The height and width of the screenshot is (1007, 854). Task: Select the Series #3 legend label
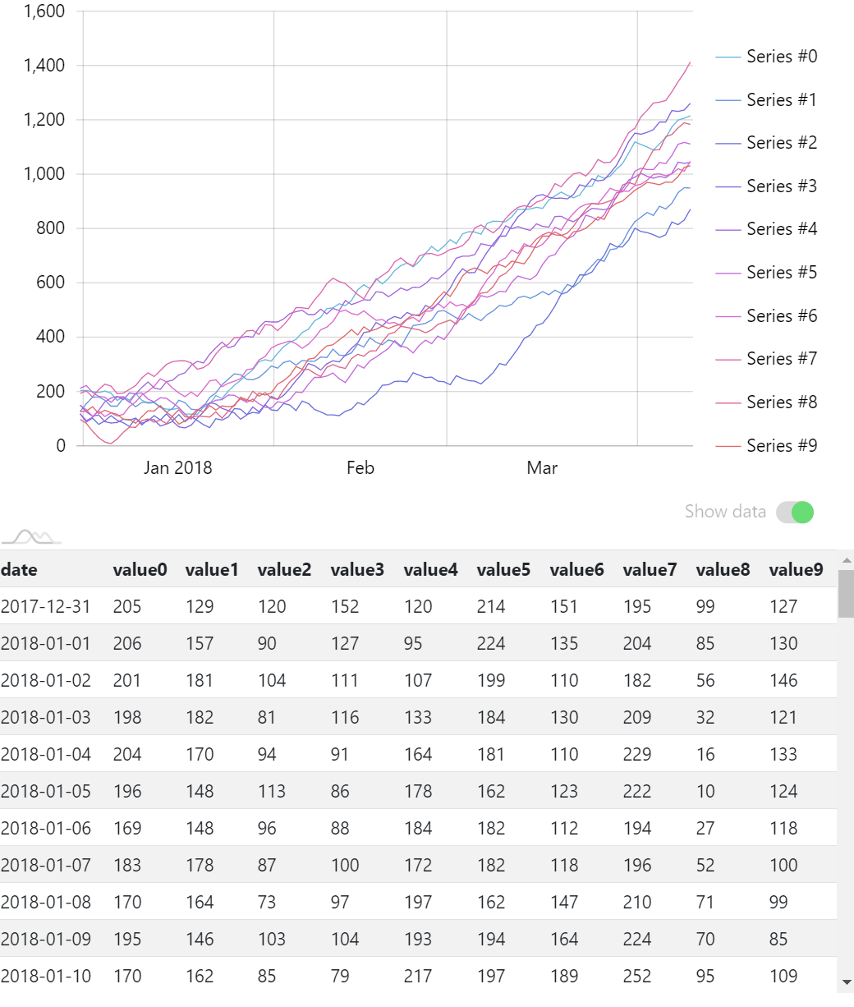776,186
